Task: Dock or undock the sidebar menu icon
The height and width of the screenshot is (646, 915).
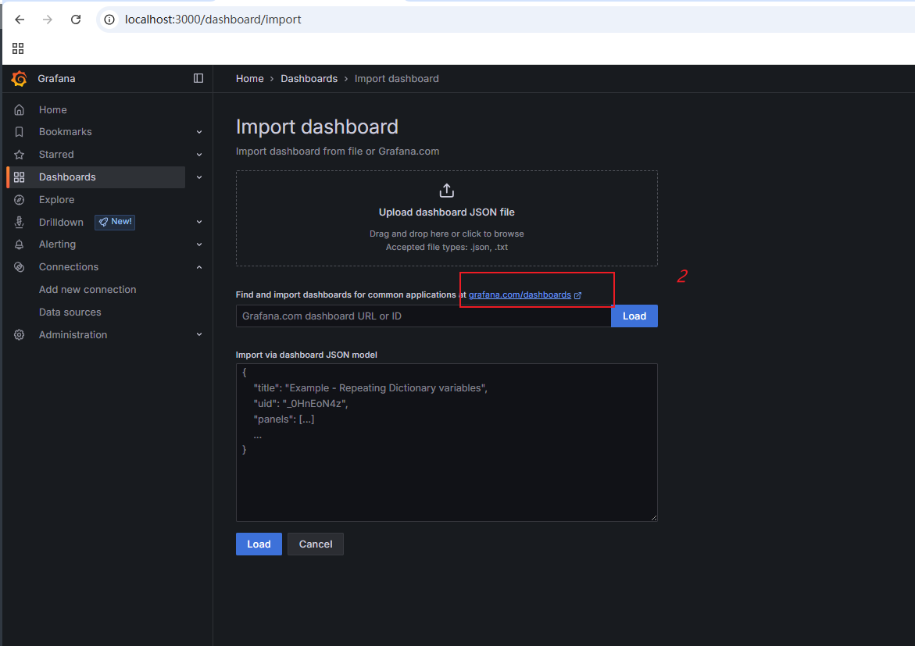Action: point(198,78)
